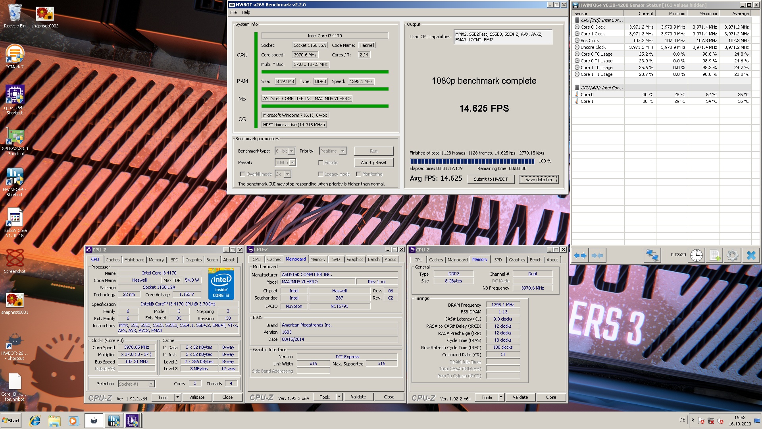Launch HWBOTx265 desktop shortcut
Viewport: 762px width, 429px height.
[15, 347]
